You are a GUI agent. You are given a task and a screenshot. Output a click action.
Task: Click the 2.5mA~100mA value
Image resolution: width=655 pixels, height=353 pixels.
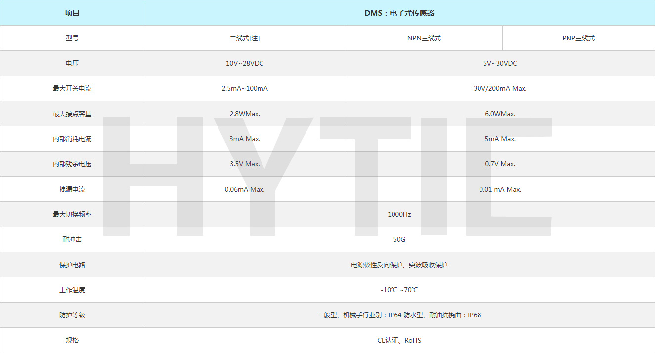point(245,88)
